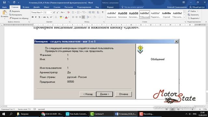Toggle superscript (x²) formatting
The height and width of the screenshot is (117, 208).
click(x=51, y=17)
